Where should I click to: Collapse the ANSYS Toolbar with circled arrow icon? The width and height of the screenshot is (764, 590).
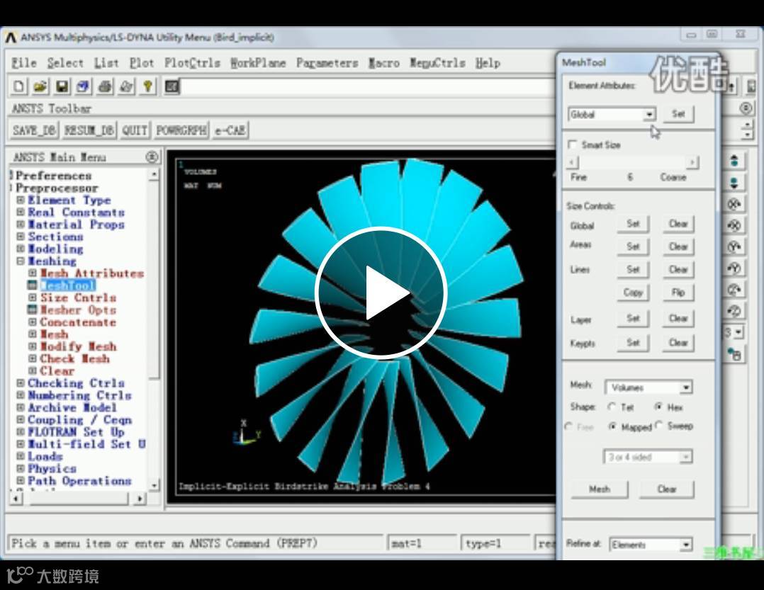point(746,108)
